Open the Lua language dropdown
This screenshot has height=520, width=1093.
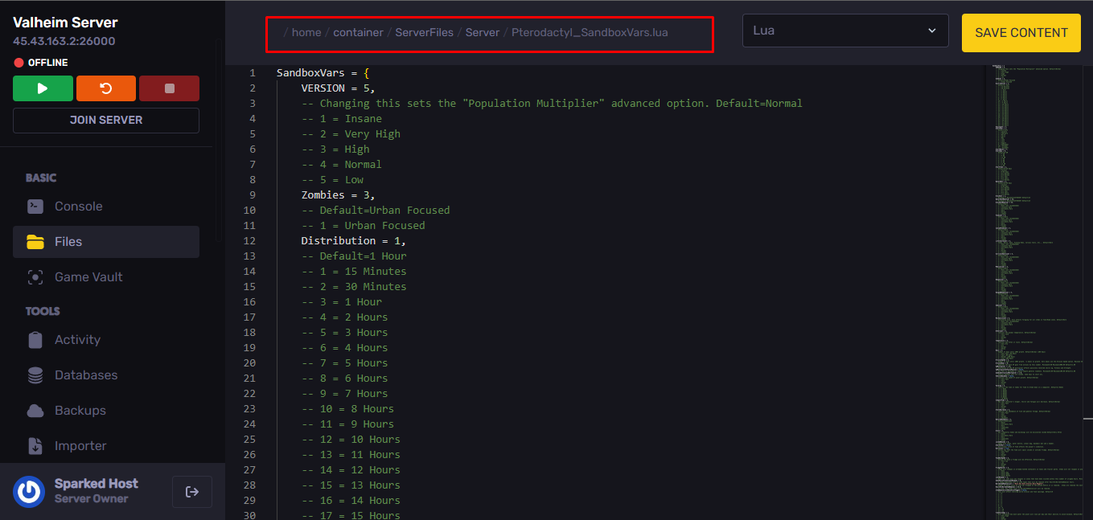845,31
